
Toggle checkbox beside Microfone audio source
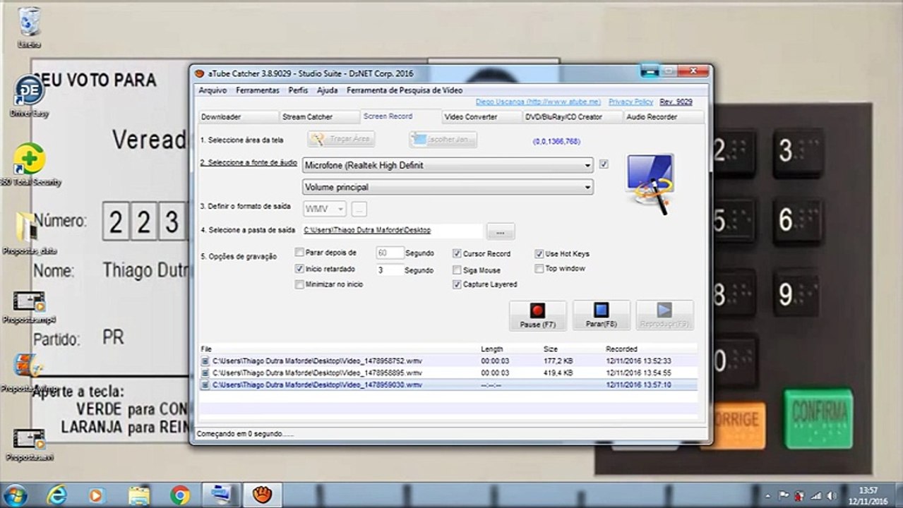click(x=604, y=164)
